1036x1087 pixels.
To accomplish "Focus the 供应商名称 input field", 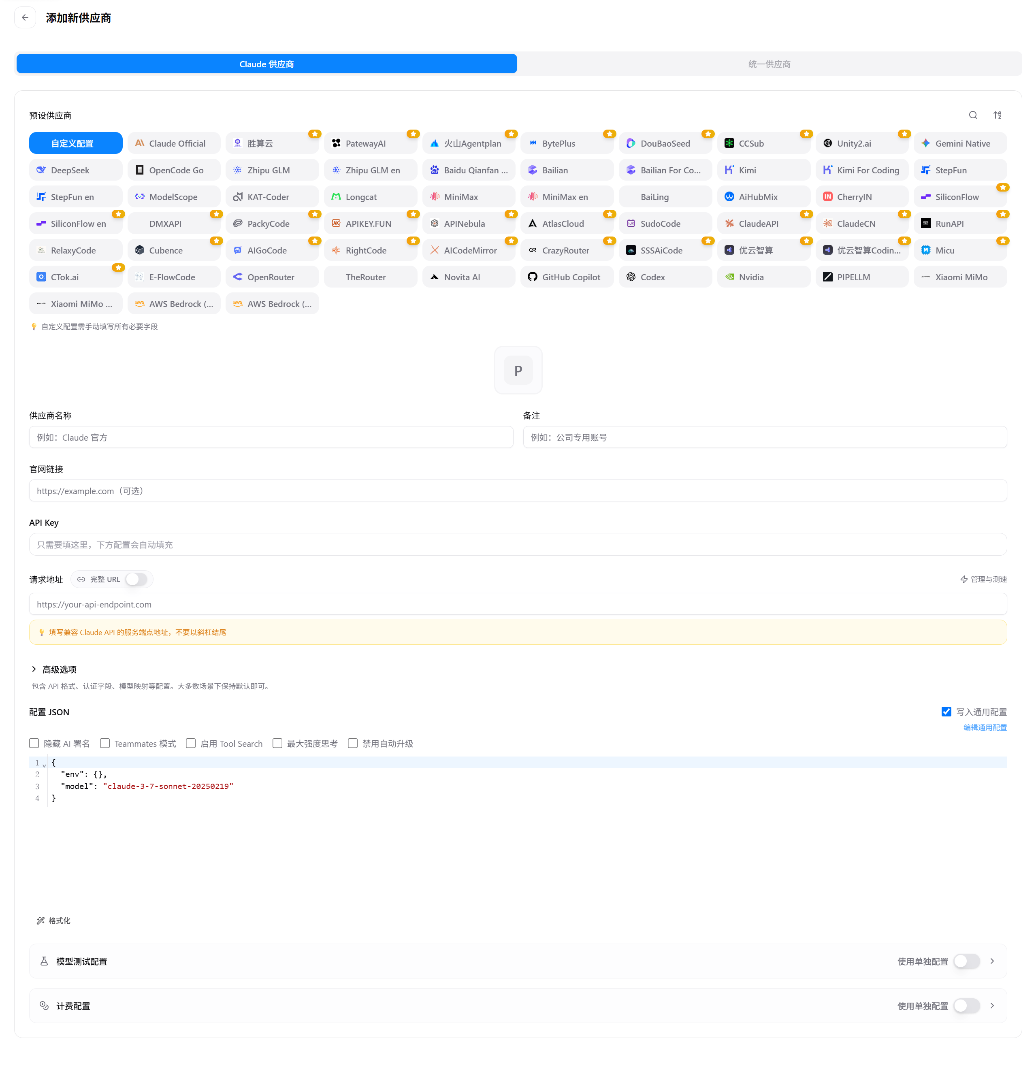I will [271, 437].
